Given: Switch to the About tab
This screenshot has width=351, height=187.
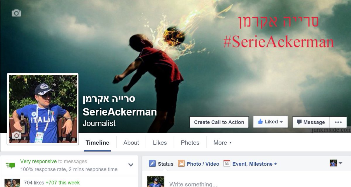Looking at the screenshot, I should (131, 143).
